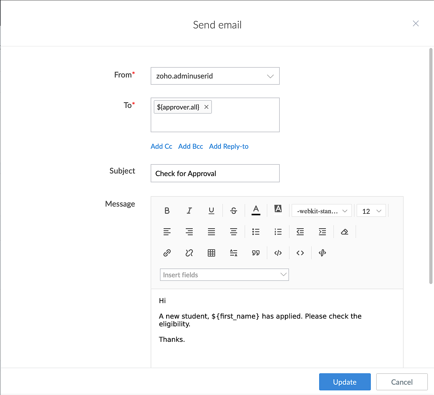
Task: Click the Subject input field
Action: [x=215, y=173]
